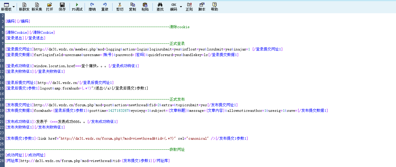The image size is (396, 167).
Task: Click the [登录成功特征1] opening tag
Action: [19, 66]
